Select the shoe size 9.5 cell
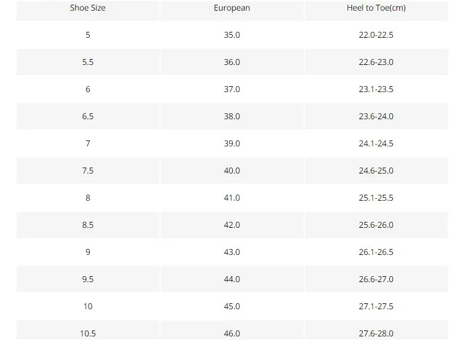 click(88, 279)
